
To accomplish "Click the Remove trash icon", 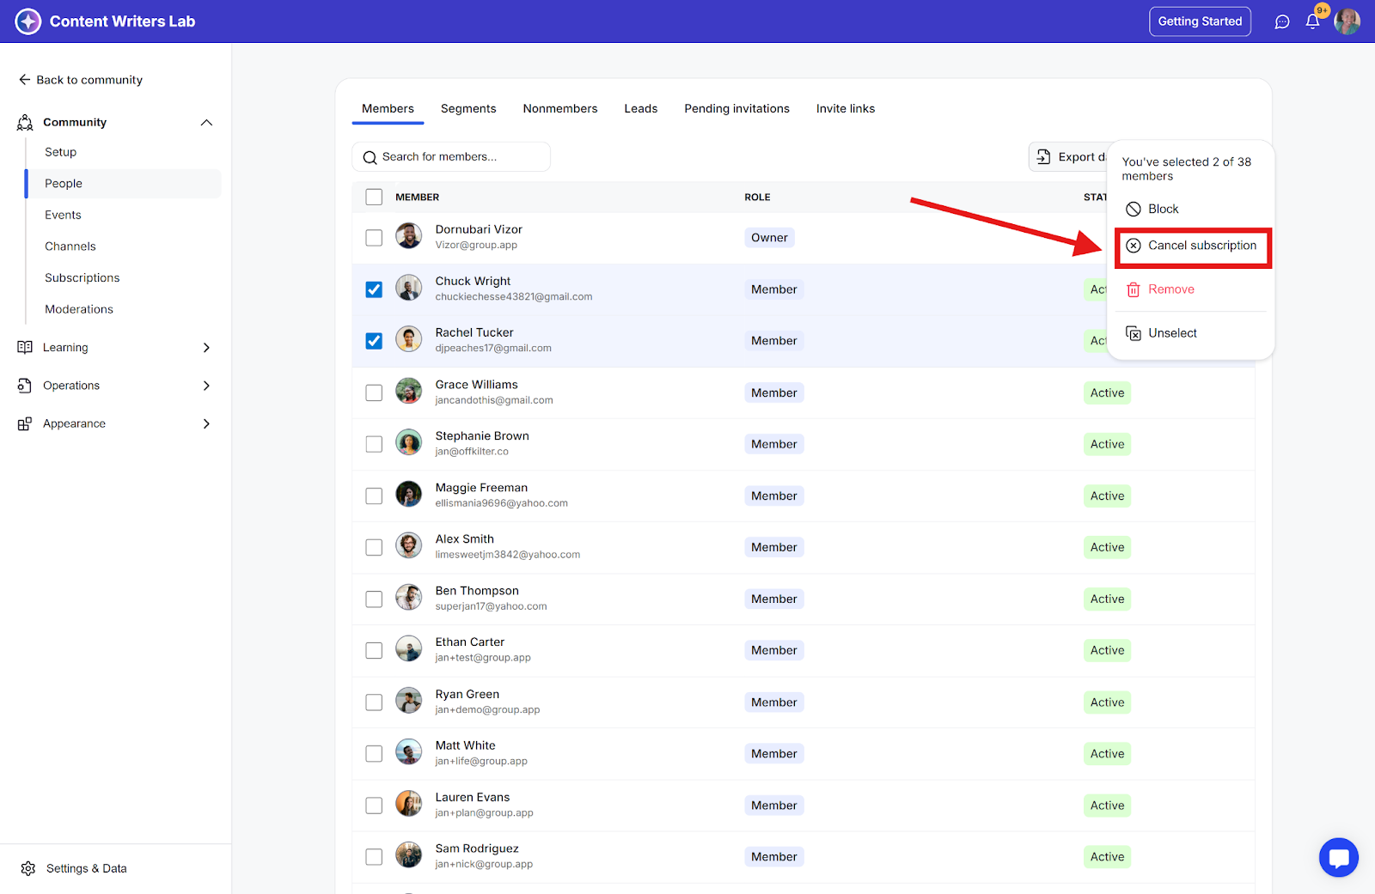I will point(1134,290).
